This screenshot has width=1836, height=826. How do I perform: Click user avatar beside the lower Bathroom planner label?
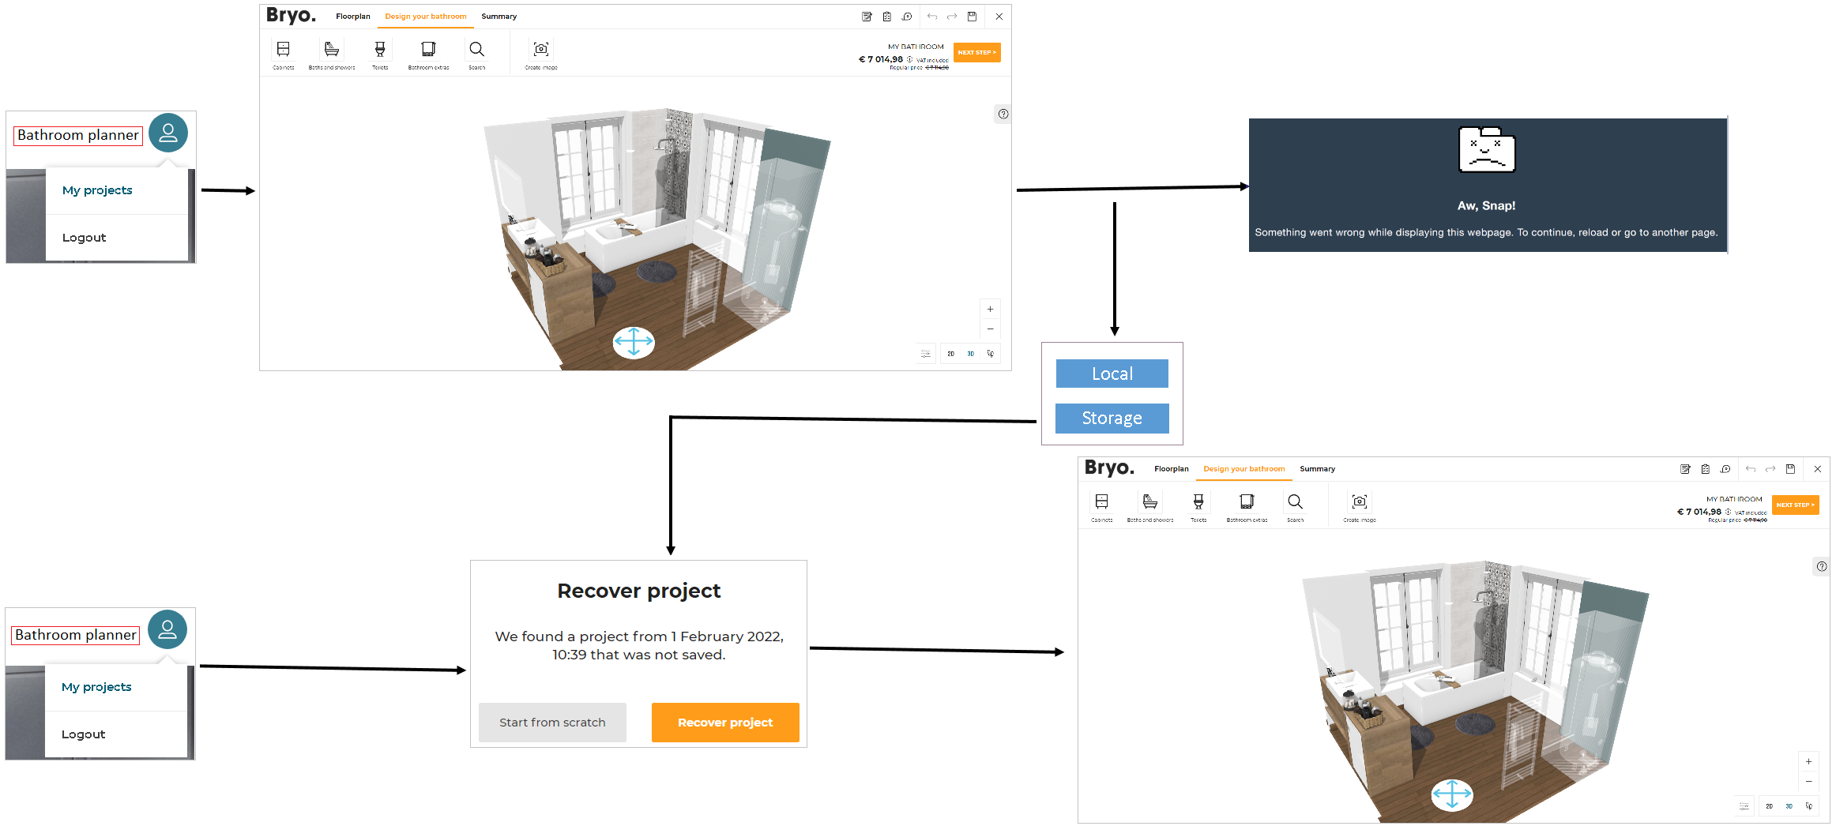167,630
